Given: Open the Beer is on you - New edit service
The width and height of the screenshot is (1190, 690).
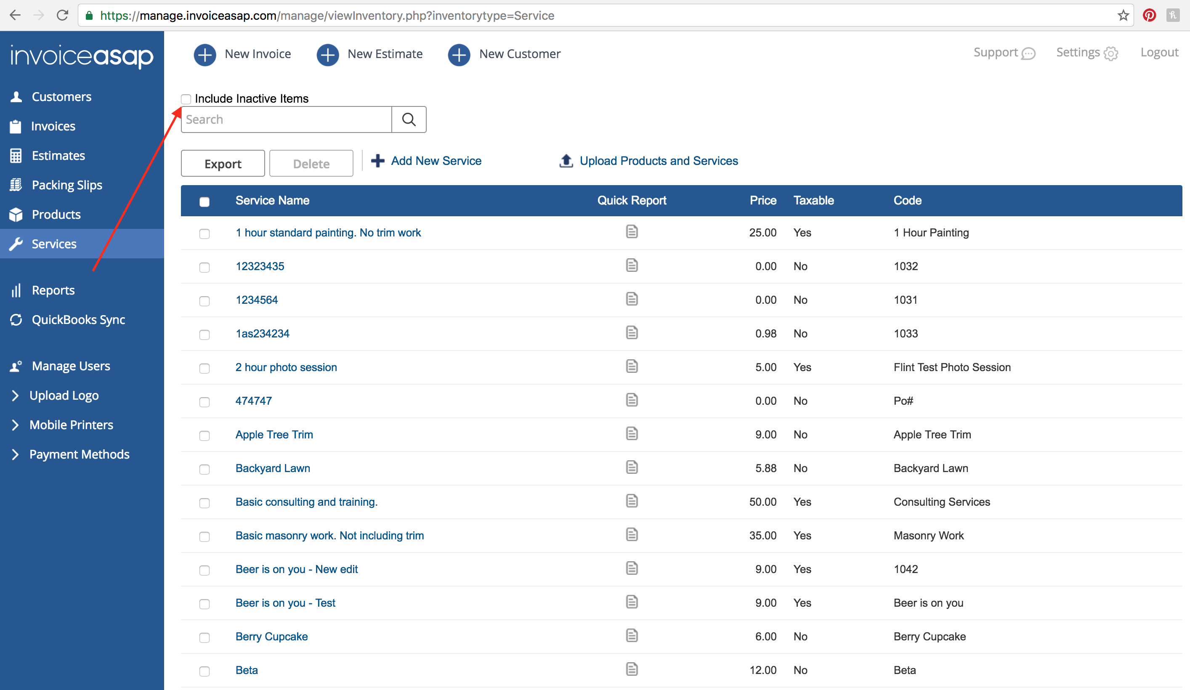Looking at the screenshot, I should point(297,569).
